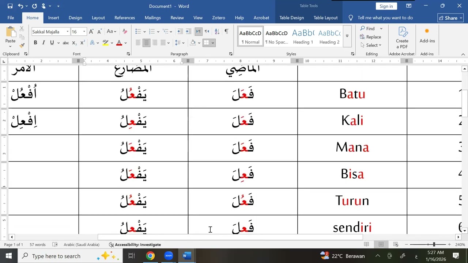The width and height of the screenshot is (468, 263).
Task: Open the Change Case Aa menu
Action: pos(112,32)
